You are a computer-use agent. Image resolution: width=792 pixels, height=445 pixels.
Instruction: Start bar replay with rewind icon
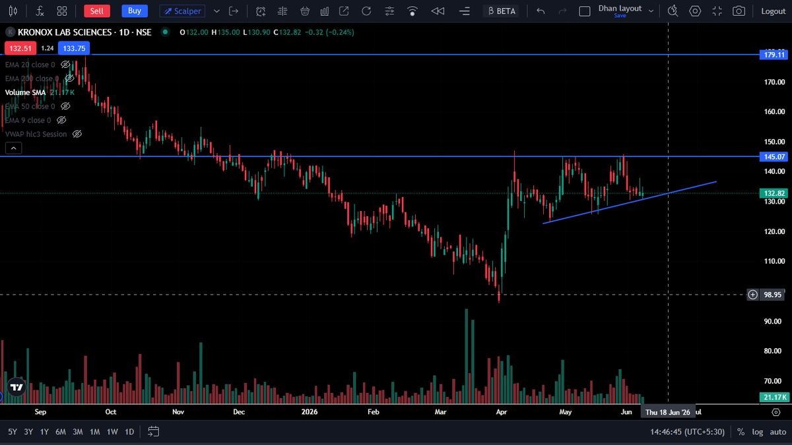(x=438, y=11)
